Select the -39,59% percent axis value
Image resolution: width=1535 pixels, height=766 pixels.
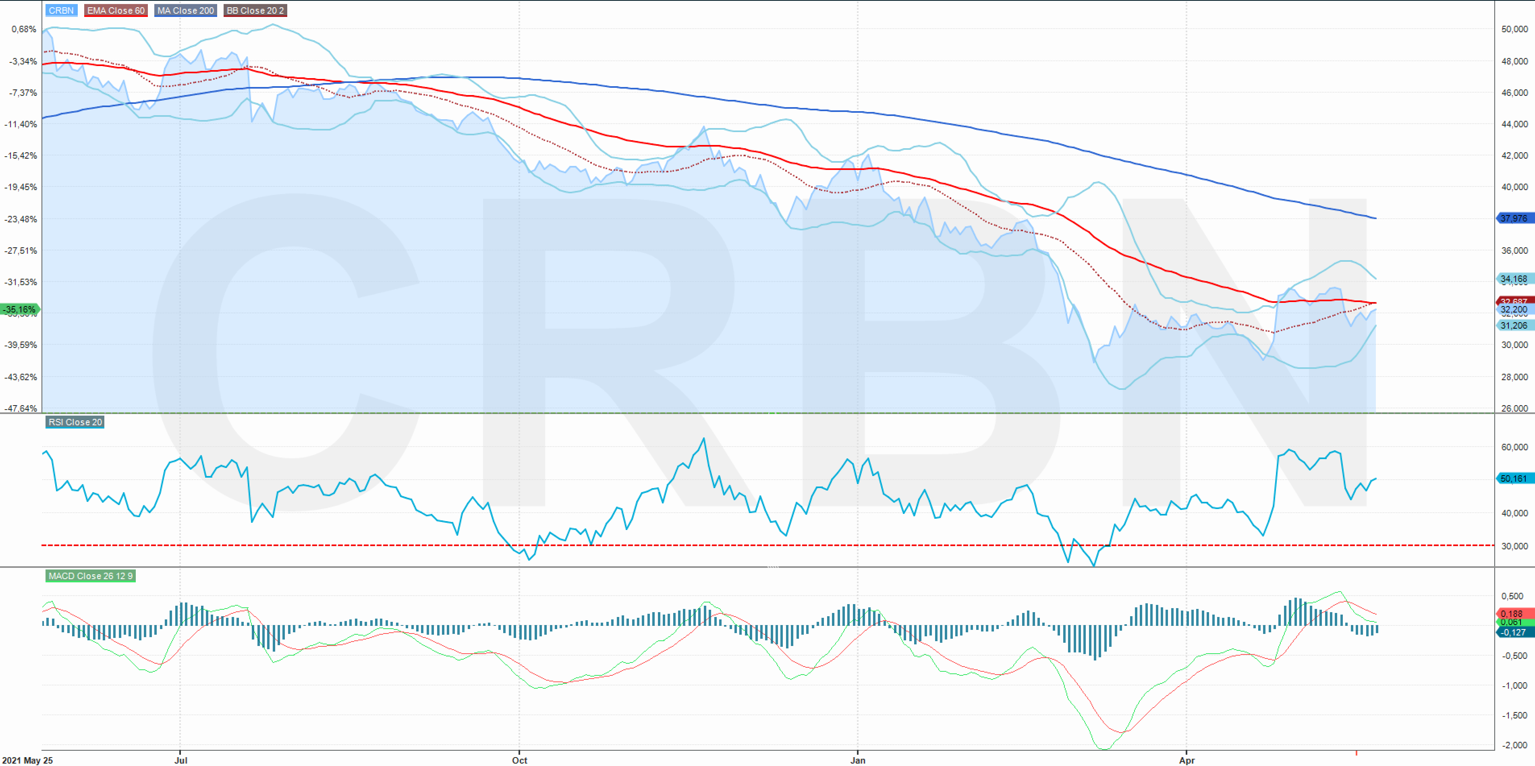[21, 345]
